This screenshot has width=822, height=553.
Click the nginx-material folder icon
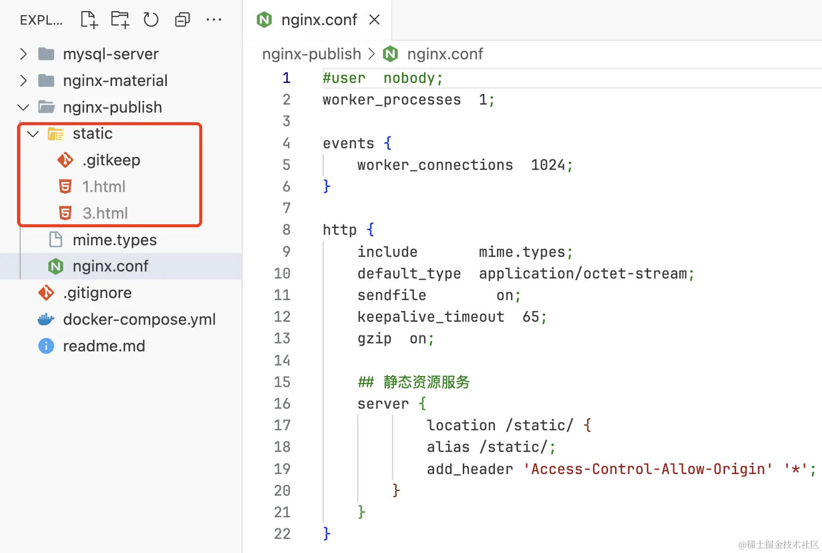click(46, 80)
